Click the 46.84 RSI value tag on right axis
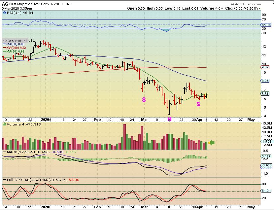This screenshot has height=210, width=274. point(266,25)
